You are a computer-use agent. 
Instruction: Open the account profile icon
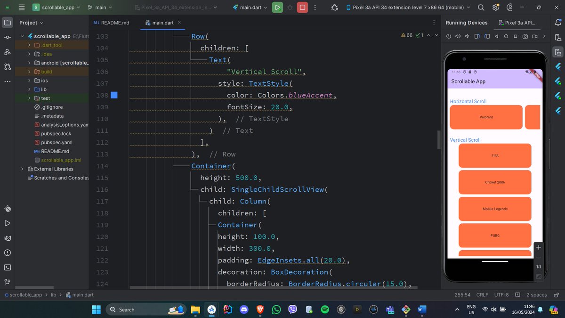[x=510, y=8]
